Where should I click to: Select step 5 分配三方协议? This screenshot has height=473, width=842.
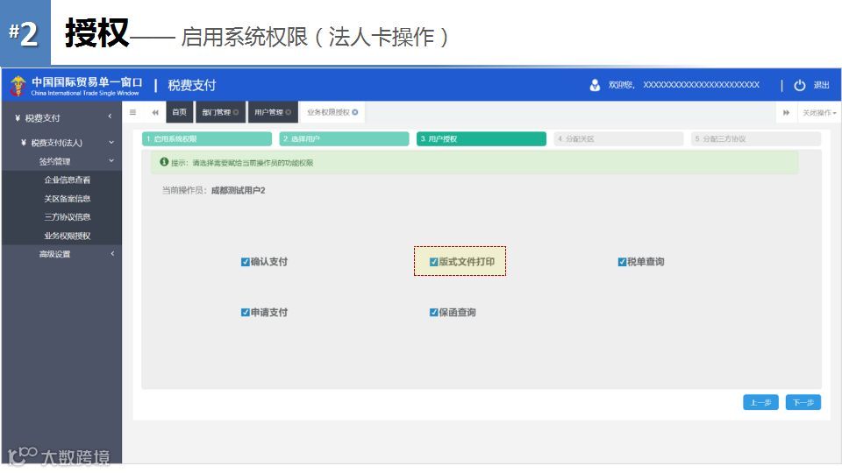[x=756, y=139]
